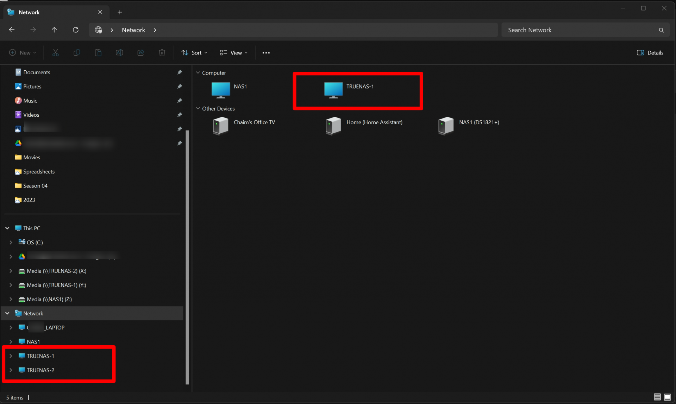Click the 5 items status text
This screenshot has height=404, width=676.
pyautogui.click(x=15, y=397)
